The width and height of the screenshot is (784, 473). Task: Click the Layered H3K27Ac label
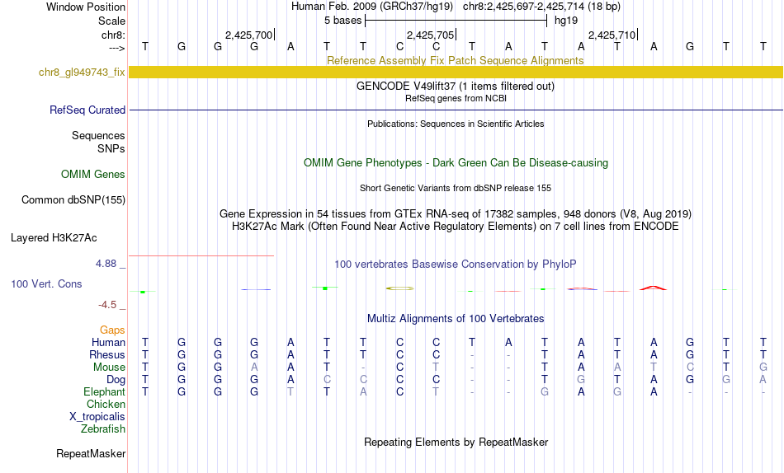click(54, 238)
